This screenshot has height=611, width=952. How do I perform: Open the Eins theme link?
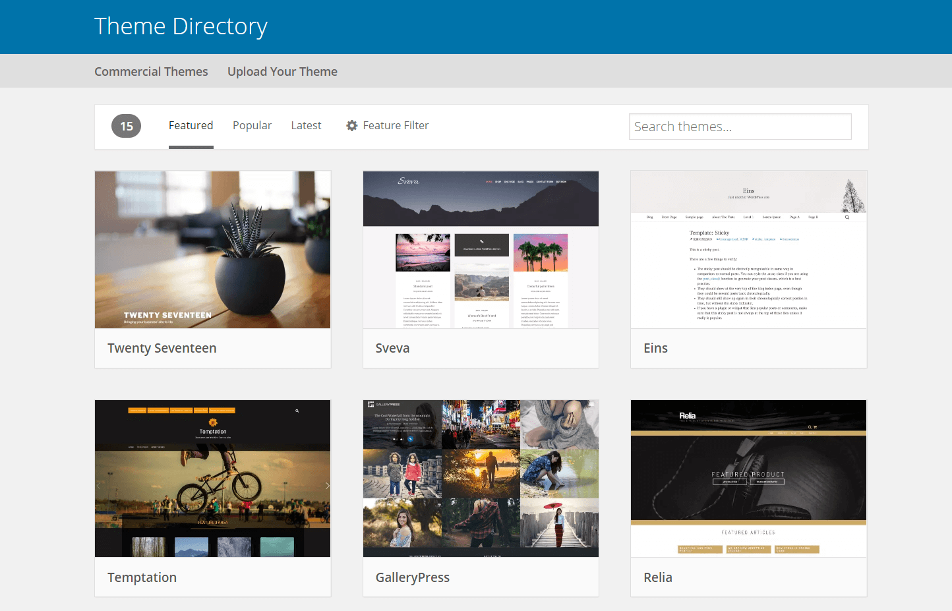(x=655, y=347)
